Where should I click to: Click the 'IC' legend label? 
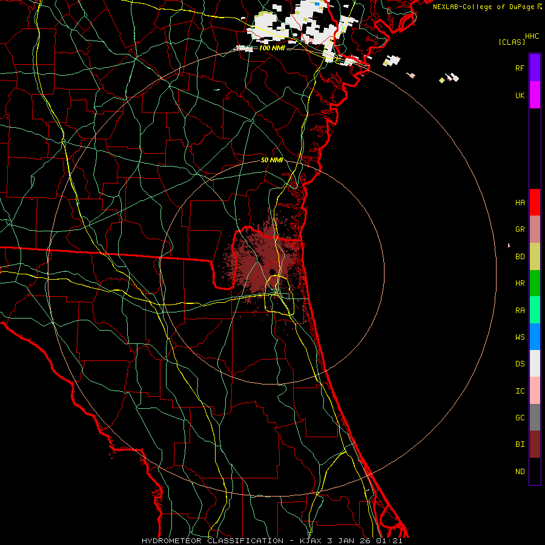click(520, 391)
